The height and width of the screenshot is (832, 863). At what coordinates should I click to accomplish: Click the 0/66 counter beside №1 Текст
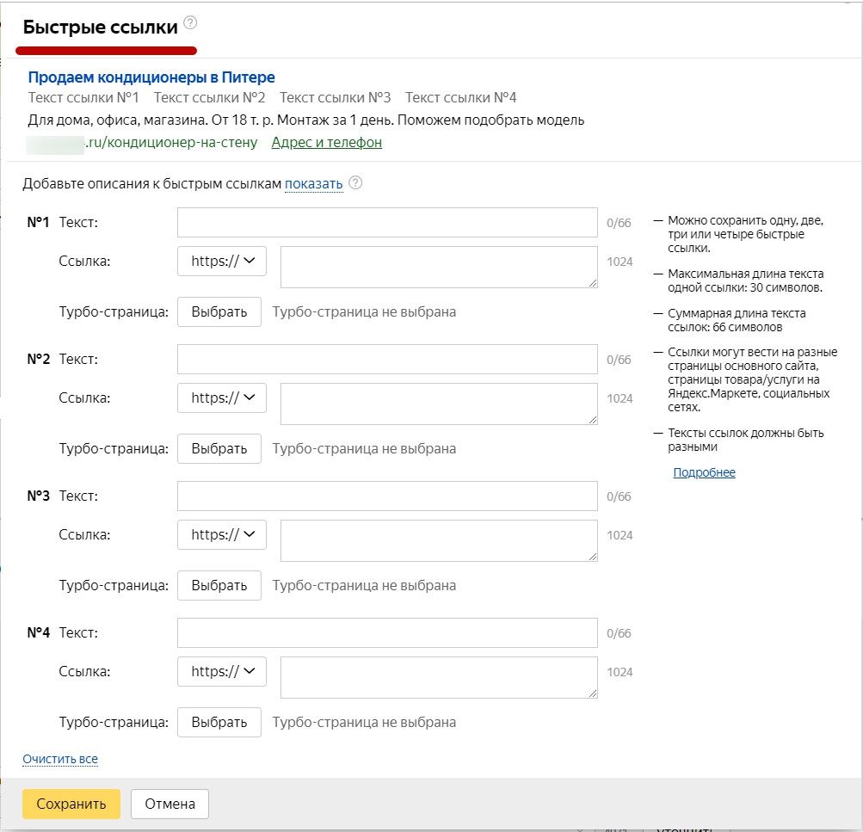click(619, 223)
